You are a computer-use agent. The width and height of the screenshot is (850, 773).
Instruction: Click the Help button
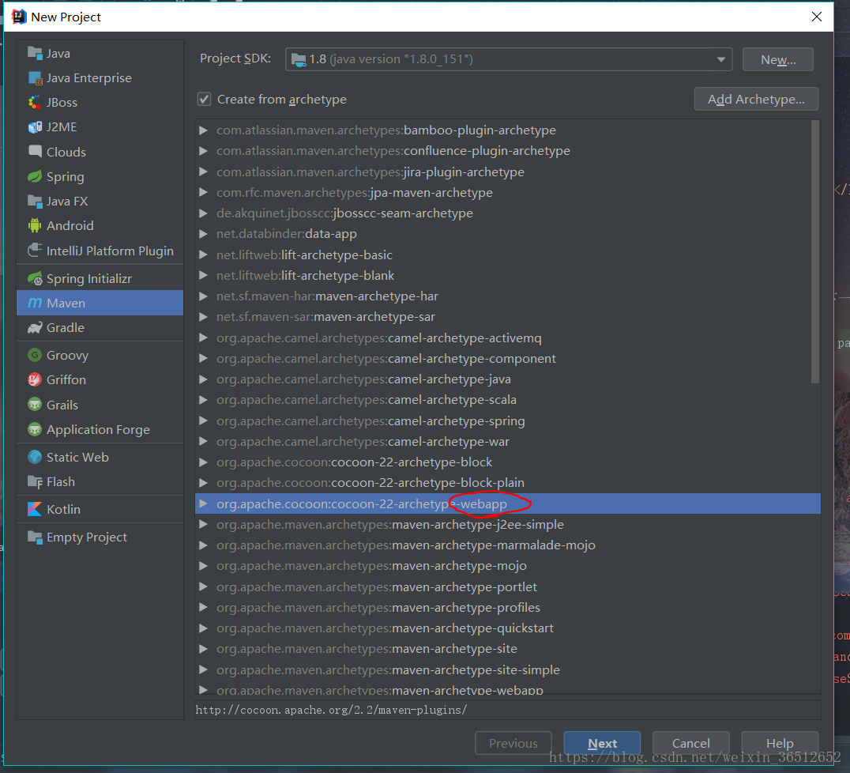point(780,743)
